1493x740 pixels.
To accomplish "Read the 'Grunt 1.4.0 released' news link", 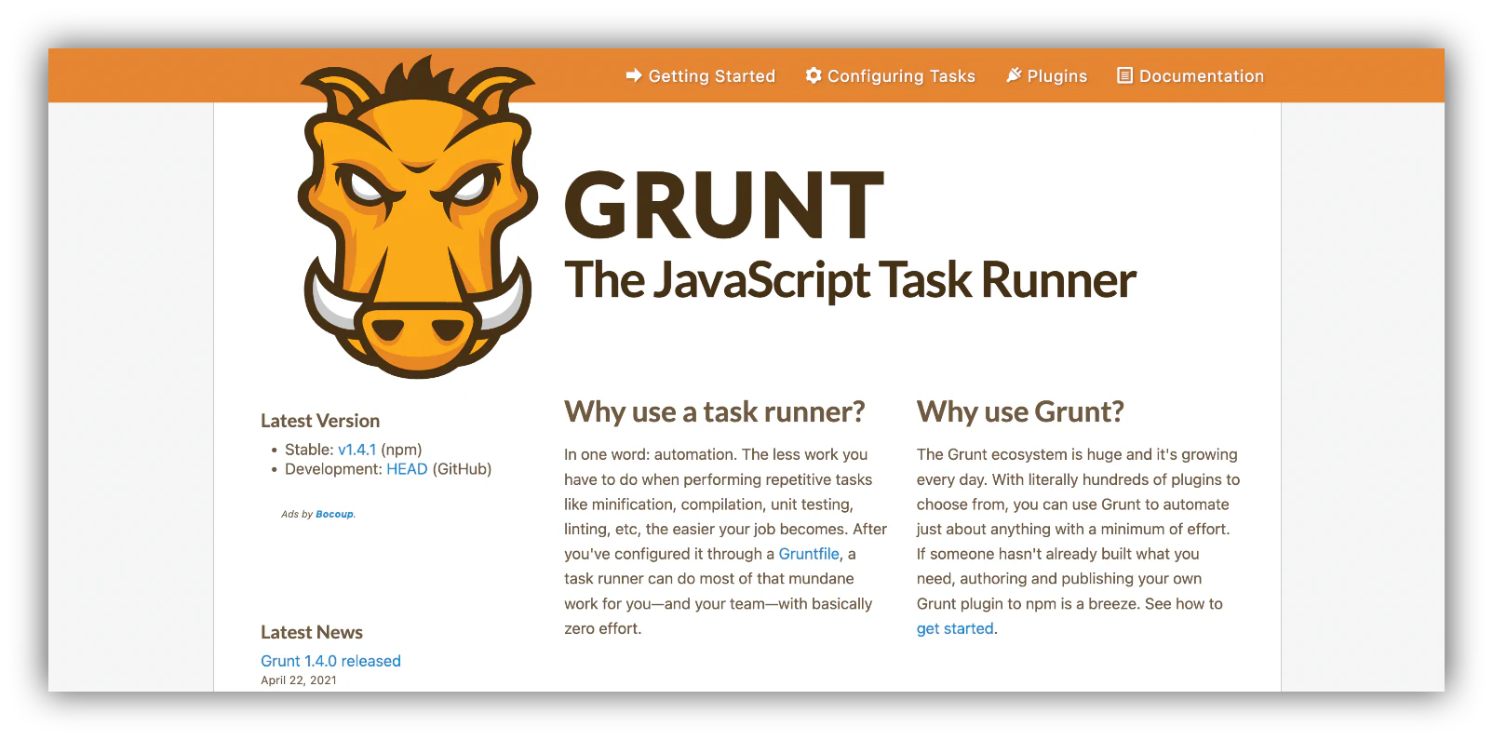I will click(x=330, y=661).
